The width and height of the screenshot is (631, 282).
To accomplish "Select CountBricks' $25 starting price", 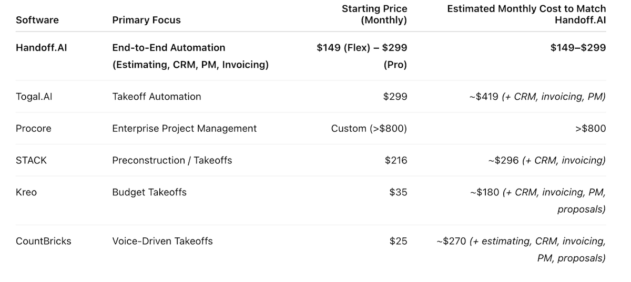I will 398,242.
